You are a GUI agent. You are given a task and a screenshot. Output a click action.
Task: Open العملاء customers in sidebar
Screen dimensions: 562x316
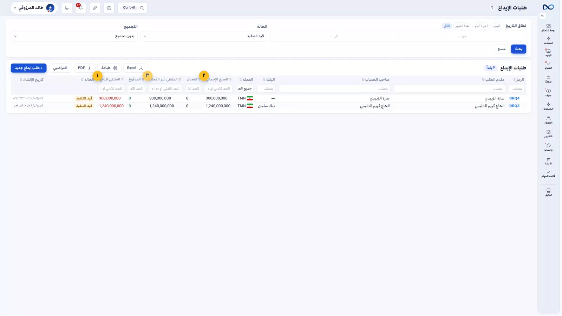coord(548,120)
